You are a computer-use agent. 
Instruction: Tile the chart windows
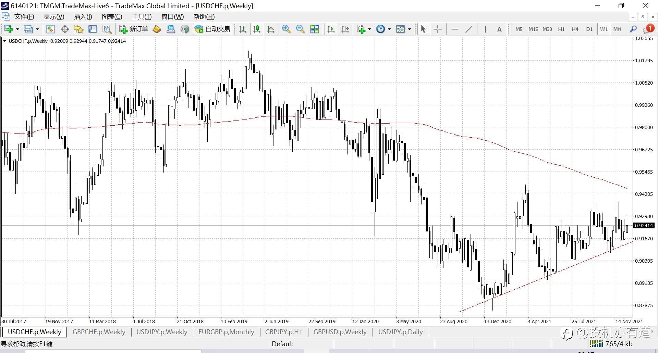(x=314, y=29)
